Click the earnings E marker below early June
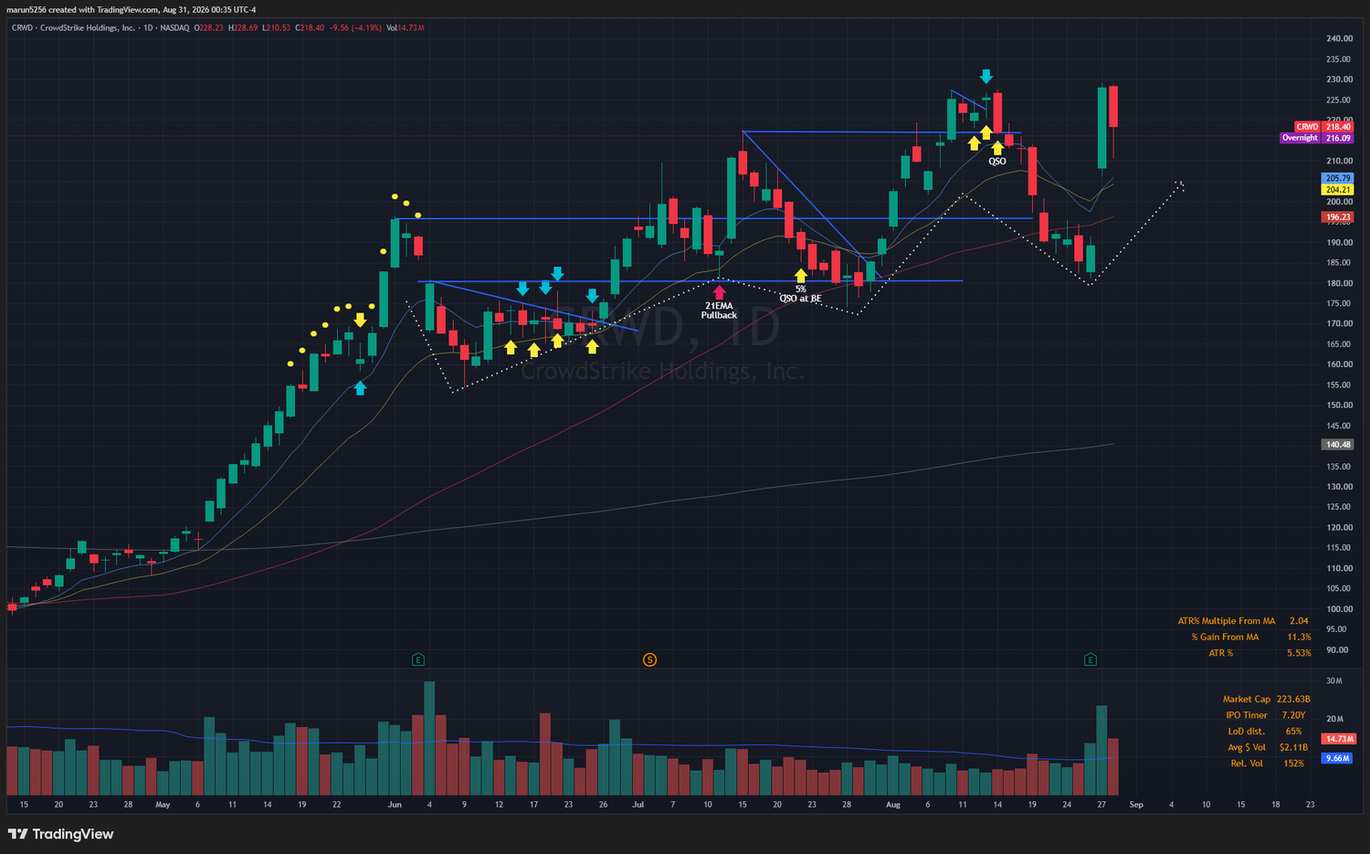The image size is (1370, 854). point(418,659)
